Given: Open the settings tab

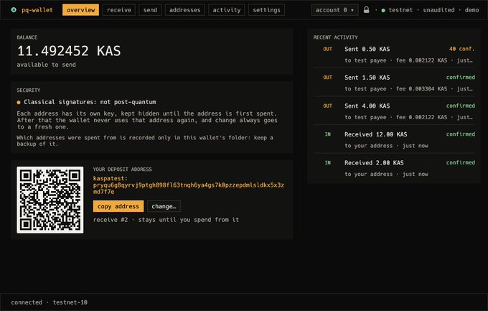Looking at the screenshot, I should [266, 10].
